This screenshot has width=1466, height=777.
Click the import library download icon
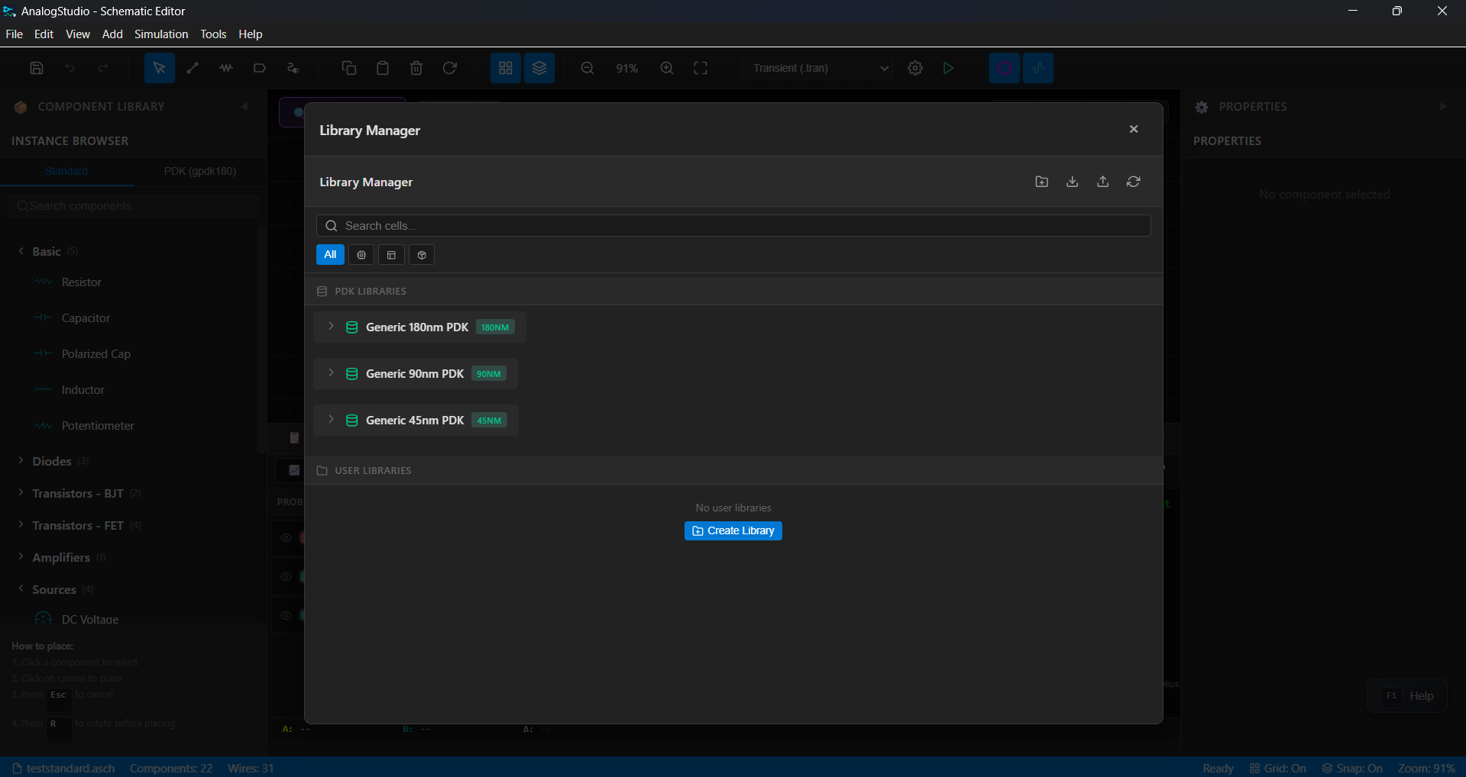pos(1072,182)
